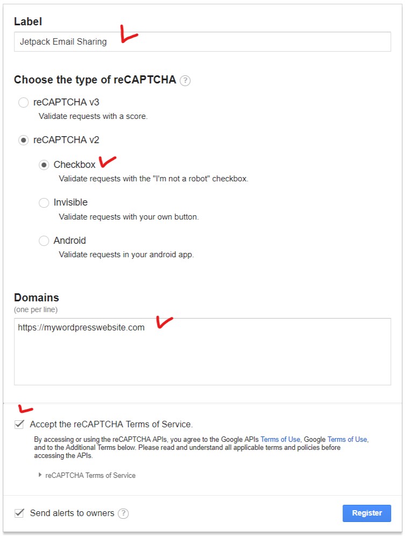Click the help icon beside reCAPTCHA type heading

tap(185, 81)
